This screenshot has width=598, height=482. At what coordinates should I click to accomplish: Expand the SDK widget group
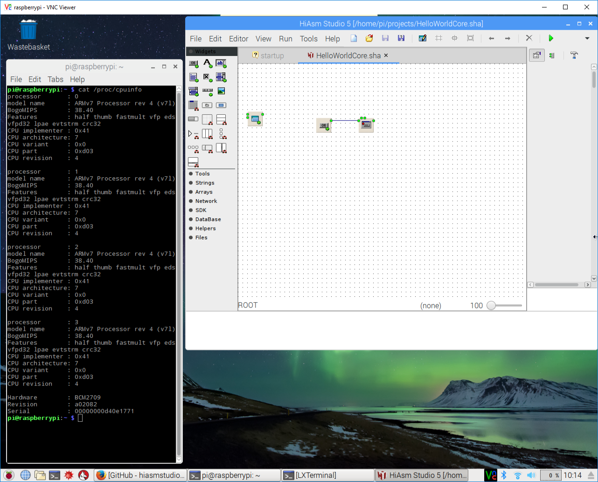point(201,210)
